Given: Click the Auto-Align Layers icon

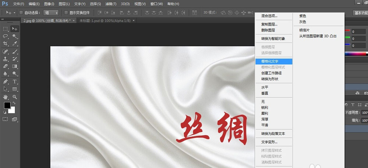Looking at the screenshot, I should tap(194, 12).
